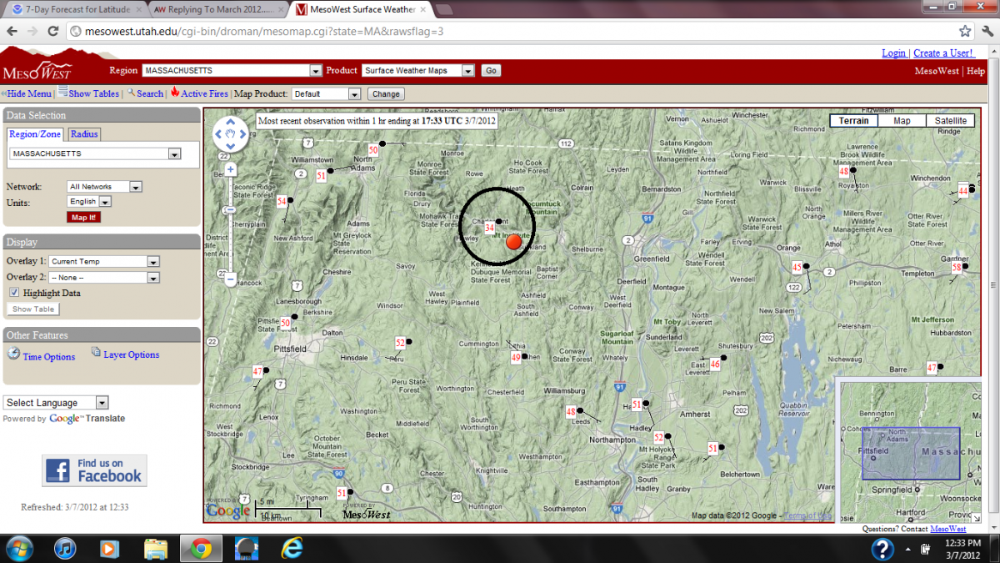Open the Region dropdown in the header
This screenshot has width=1000, height=563.
232,71
